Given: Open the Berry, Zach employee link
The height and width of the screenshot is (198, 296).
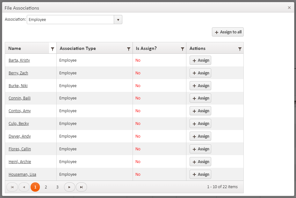Looking at the screenshot, I should pyautogui.click(x=18, y=73).
